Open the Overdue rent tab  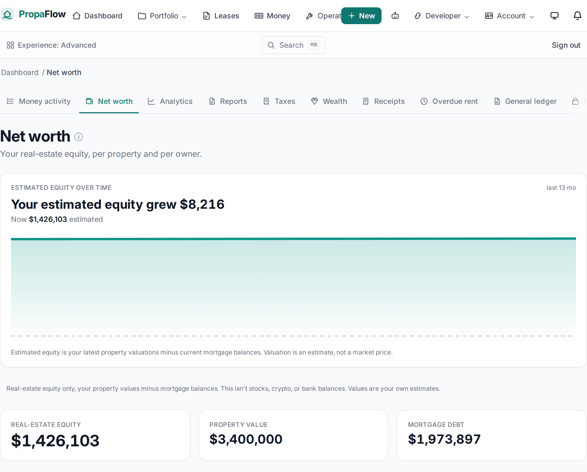tap(449, 101)
